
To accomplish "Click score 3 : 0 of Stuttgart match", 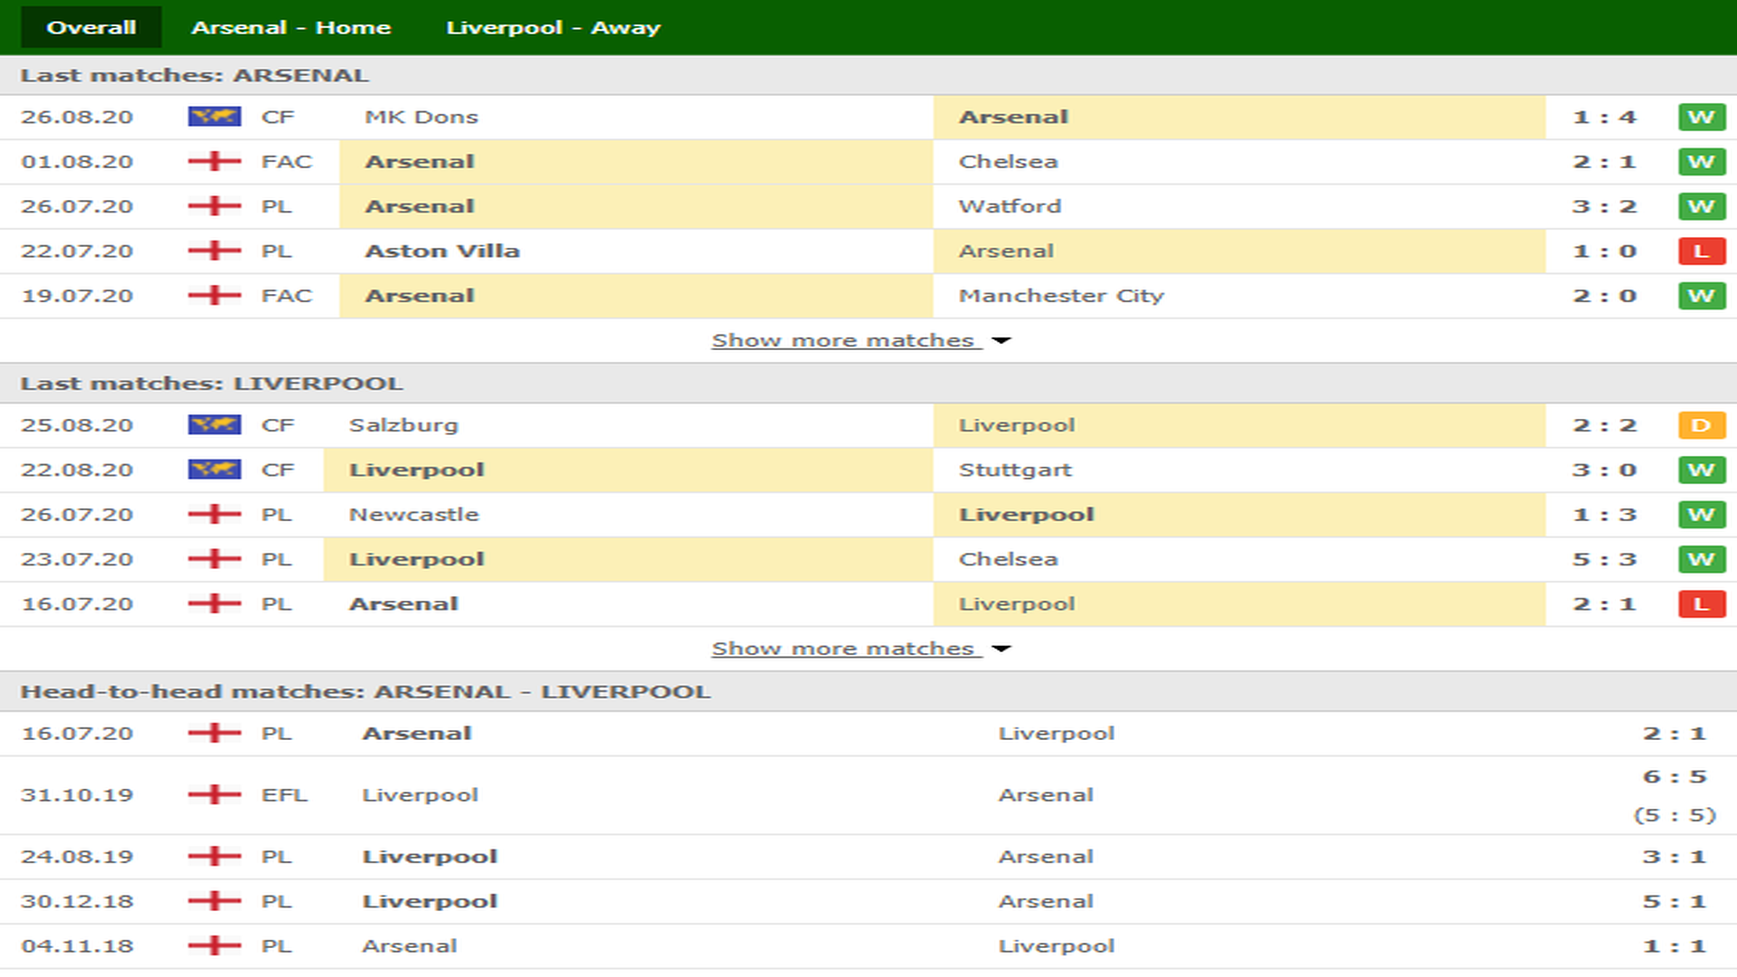I will pyautogui.click(x=1605, y=470).
